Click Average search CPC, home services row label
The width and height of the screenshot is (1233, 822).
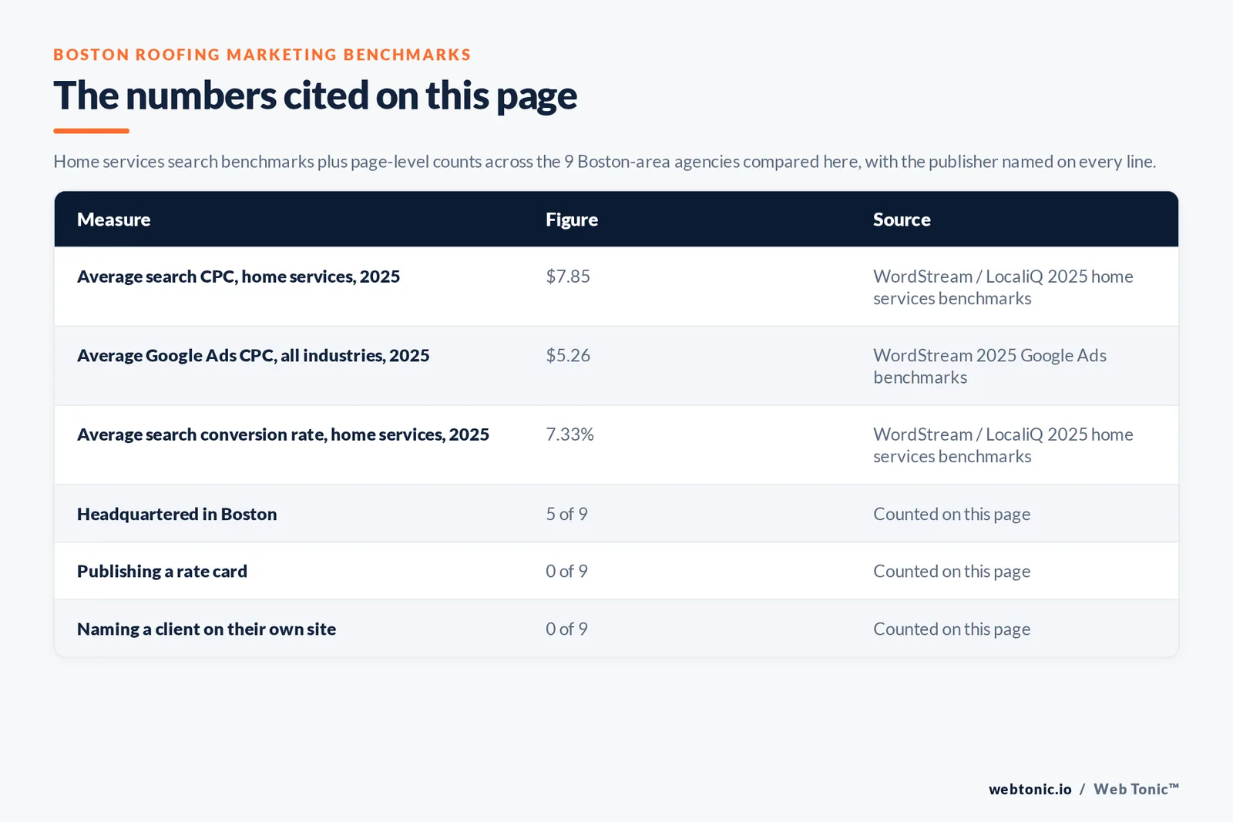click(x=238, y=277)
